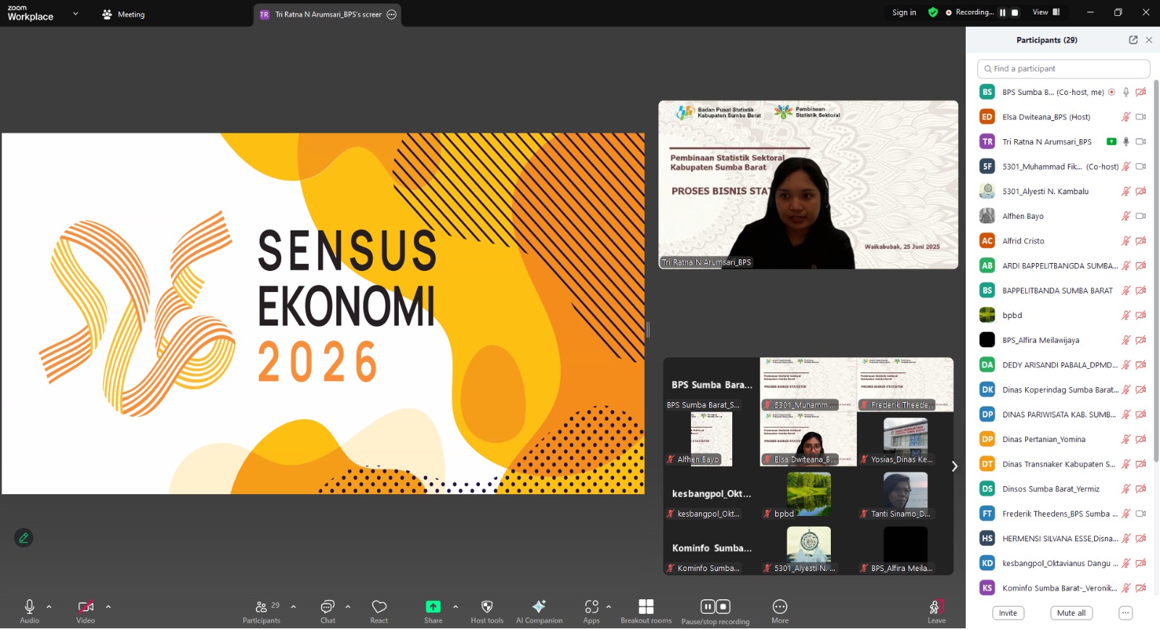1160x629 pixels.
Task: Pause/stop recording in the toolbar
Action: pos(715,607)
